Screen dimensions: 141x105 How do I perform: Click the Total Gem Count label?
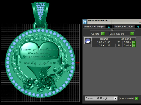[x=124, y=27]
